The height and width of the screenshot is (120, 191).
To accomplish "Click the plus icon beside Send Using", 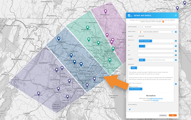I will point(176,32).
